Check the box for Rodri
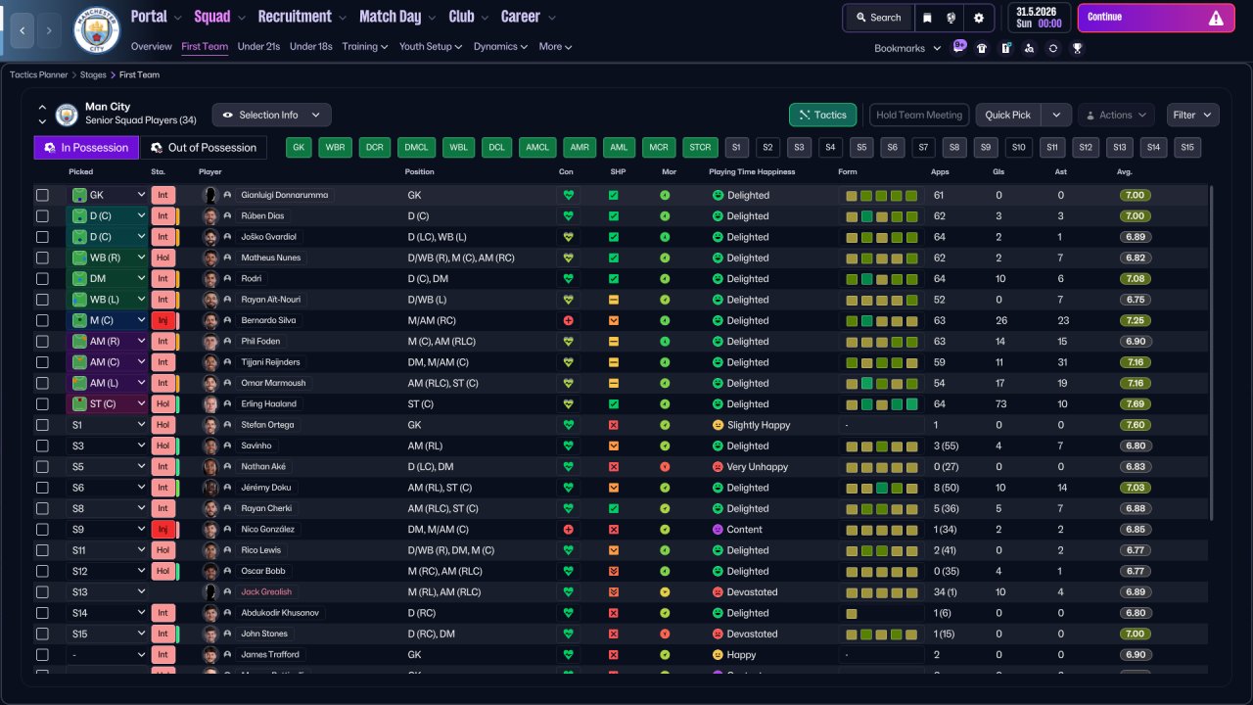Viewport: 1253px width, 705px height. (x=42, y=279)
